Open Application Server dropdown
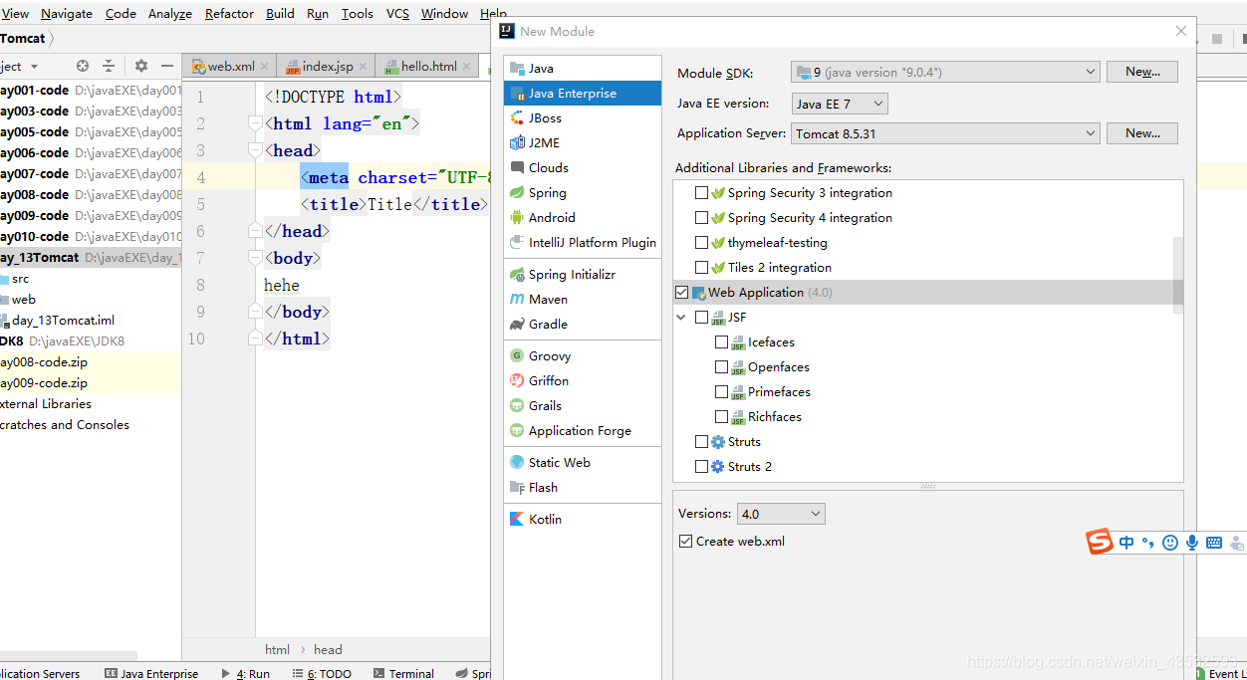The image size is (1247, 680). coord(945,133)
